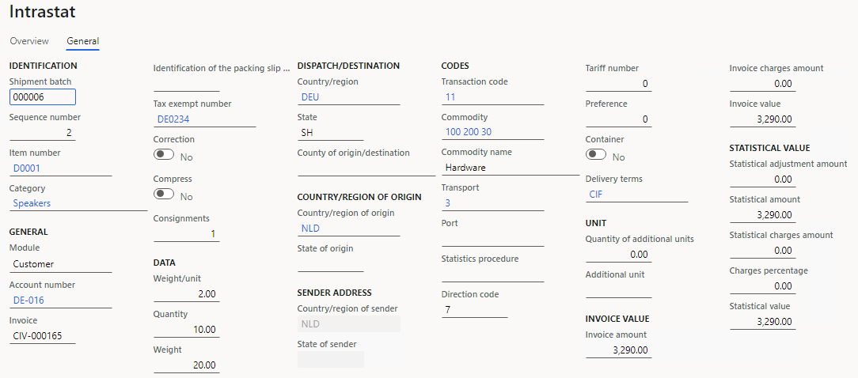Click the Commodity name field Hardware
Image resolution: width=858 pixels, height=378 pixels.
(511, 168)
